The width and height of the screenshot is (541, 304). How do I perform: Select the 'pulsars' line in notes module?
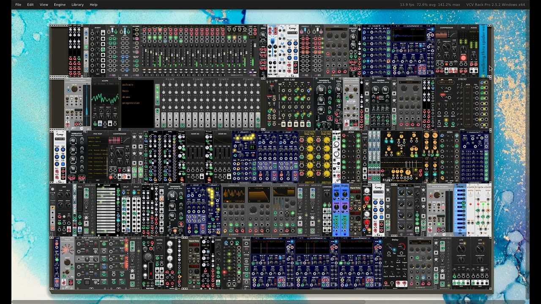(x=127, y=84)
